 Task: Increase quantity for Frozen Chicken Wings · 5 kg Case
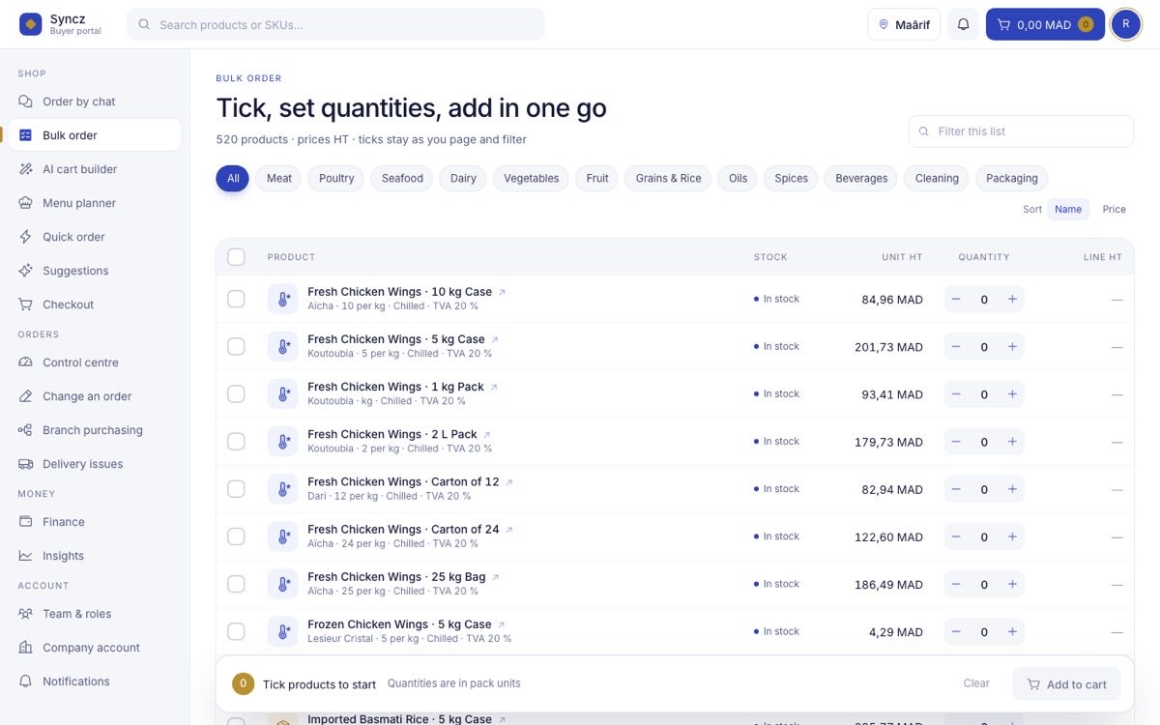point(1012,631)
